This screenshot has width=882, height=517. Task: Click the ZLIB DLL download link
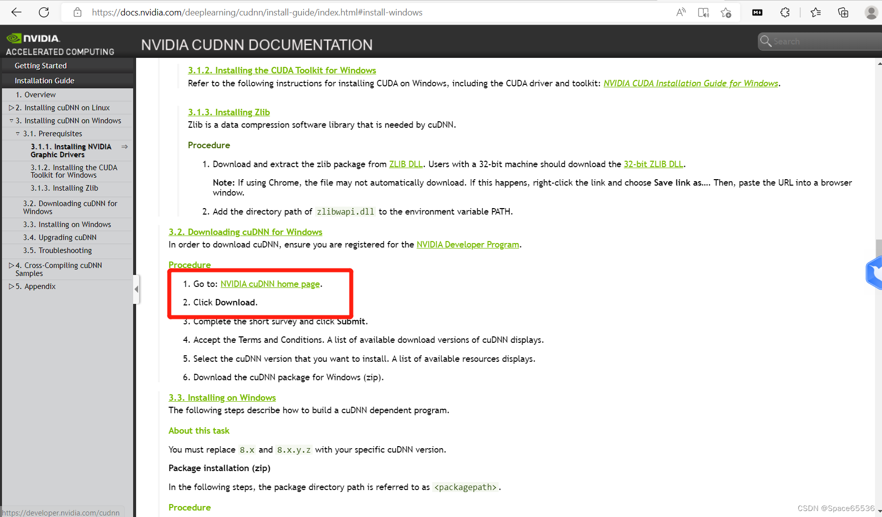(406, 164)
